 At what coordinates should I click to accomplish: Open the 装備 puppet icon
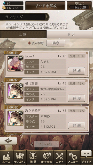coord(33,158)
